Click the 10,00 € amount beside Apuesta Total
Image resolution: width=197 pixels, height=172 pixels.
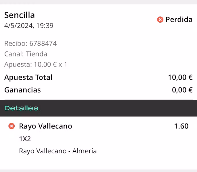[180, 77]
